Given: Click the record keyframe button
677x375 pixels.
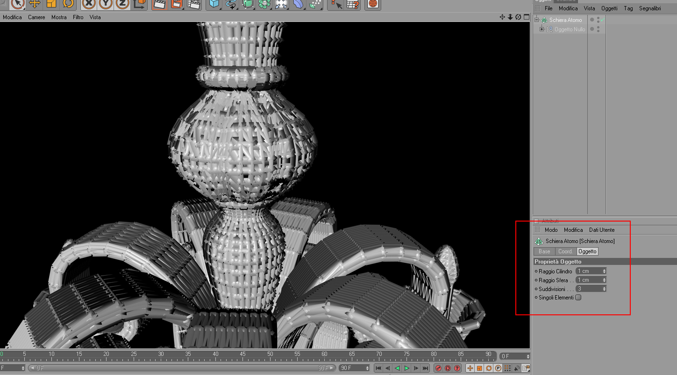Looking at the screenshot, I should (x=438, y=368).
